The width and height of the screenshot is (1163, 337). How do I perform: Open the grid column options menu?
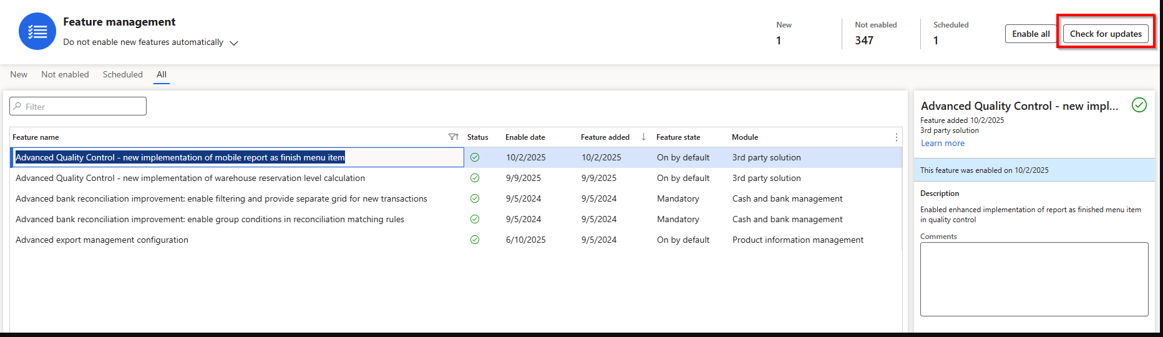[x=897, y=137]
